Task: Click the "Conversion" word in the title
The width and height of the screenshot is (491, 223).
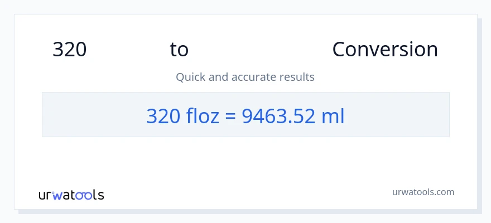Action: (x=385, y=50)
